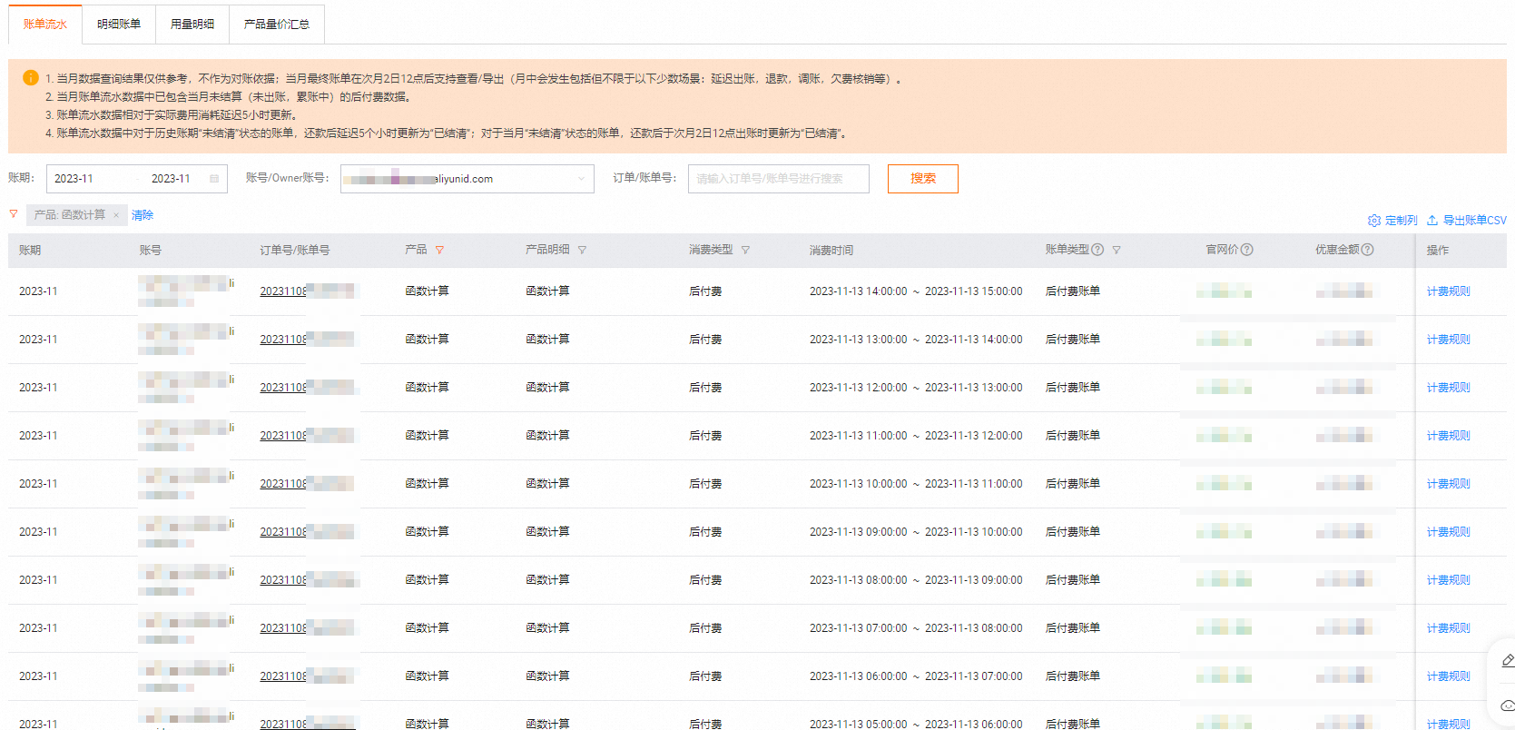Switch to the 用量明细 tab
This screenshot has height=730, width=1515.
tap(192, 25)
